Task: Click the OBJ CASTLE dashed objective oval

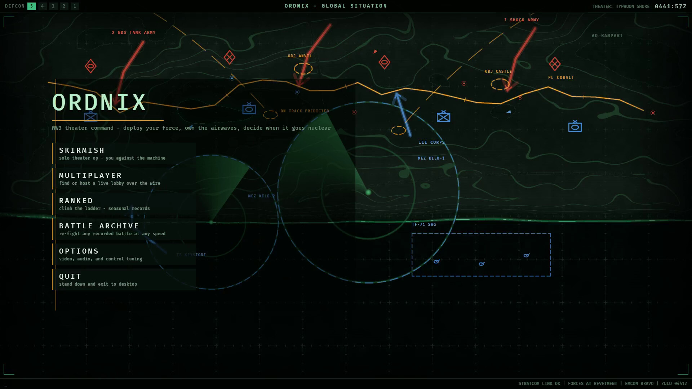Action: pos(500,84)
